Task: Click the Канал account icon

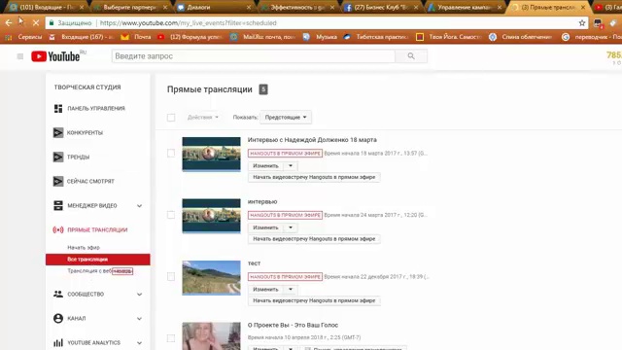Action: 58,318
